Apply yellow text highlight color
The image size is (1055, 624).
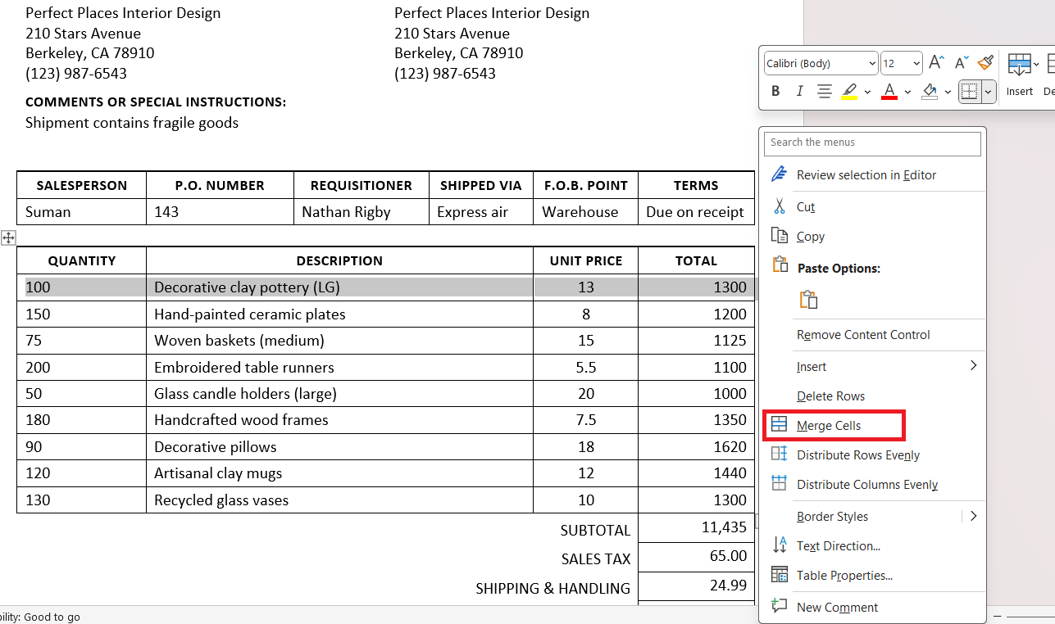tap(849, 91)
